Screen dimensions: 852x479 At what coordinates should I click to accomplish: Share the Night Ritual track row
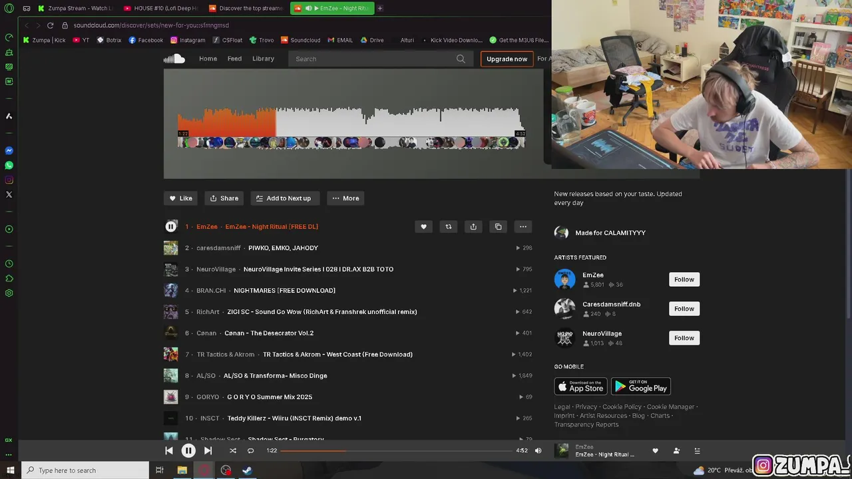[x=473, y=227]
